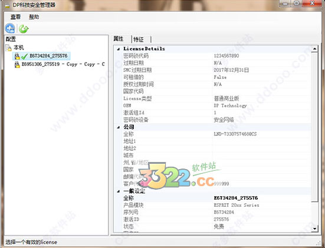
Task: Click the app icon in title bar
Action: point(8,5)
